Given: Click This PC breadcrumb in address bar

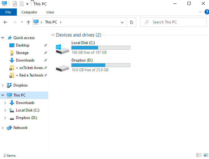Looking at the screenshot, I should (x=51, y=22).
